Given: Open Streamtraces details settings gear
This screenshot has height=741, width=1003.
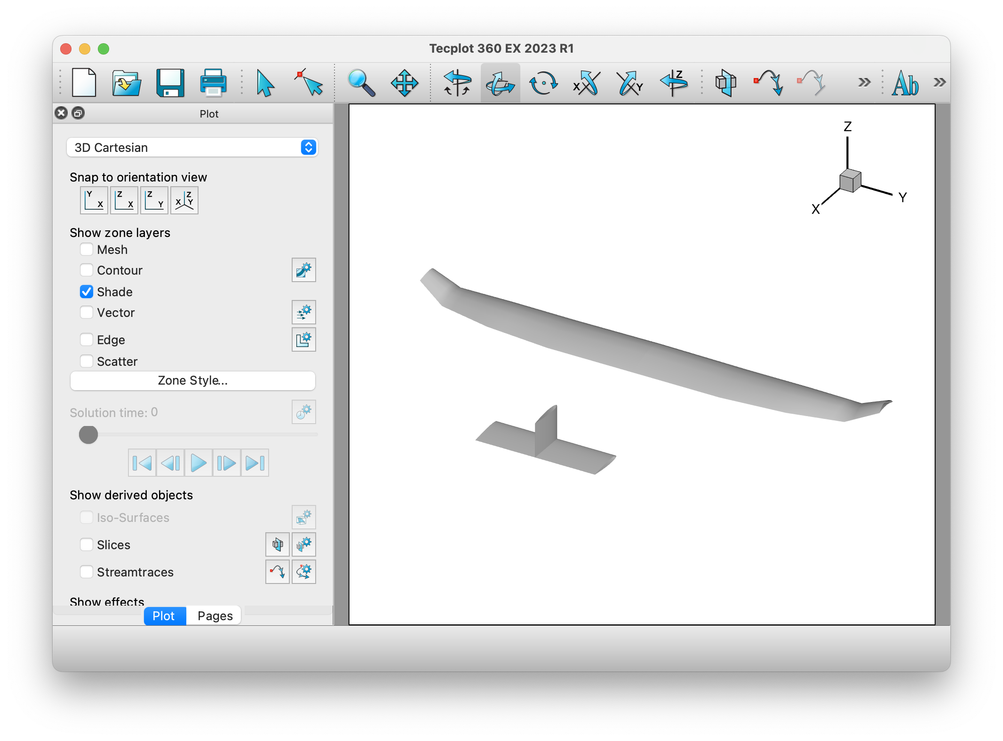Looking at the screenshot, I should (x=304, y=572).
